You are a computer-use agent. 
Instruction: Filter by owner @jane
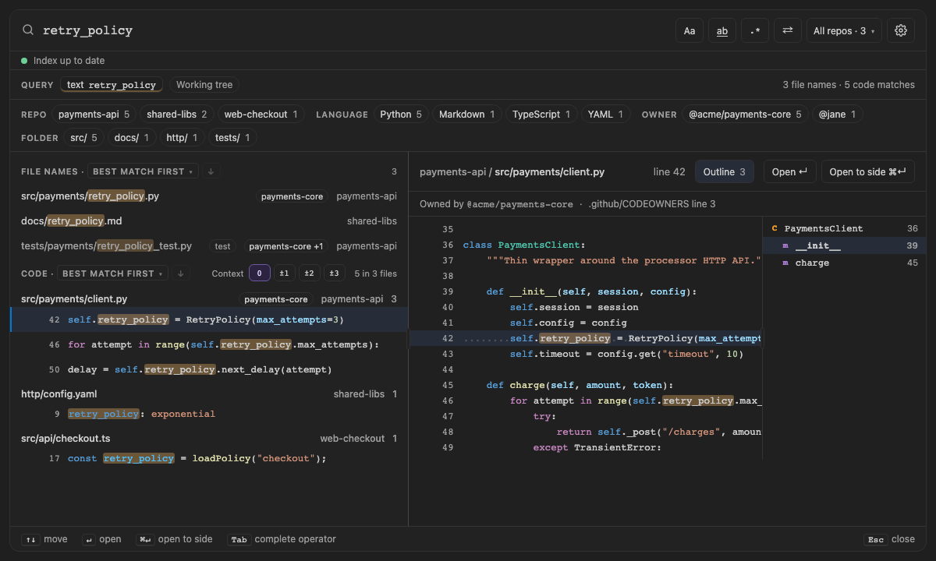tap(837, 115)
